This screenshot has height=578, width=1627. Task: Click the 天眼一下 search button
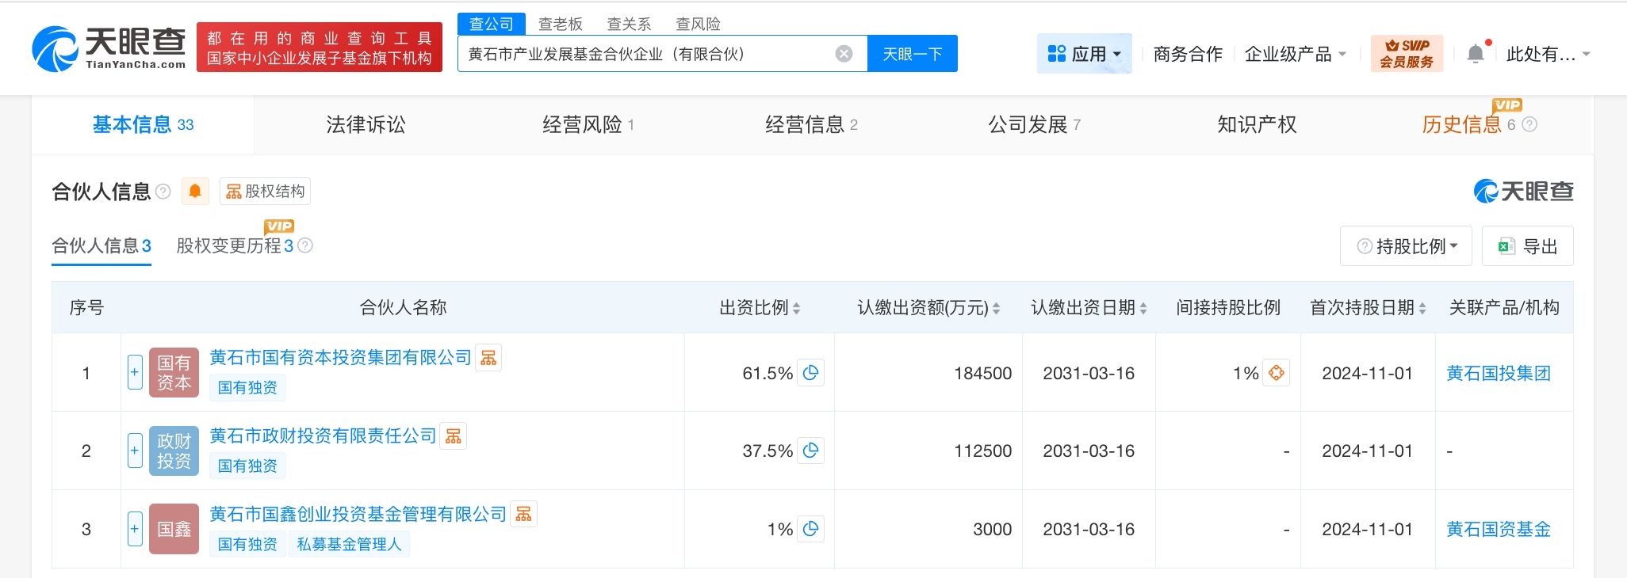pos(913,54)
